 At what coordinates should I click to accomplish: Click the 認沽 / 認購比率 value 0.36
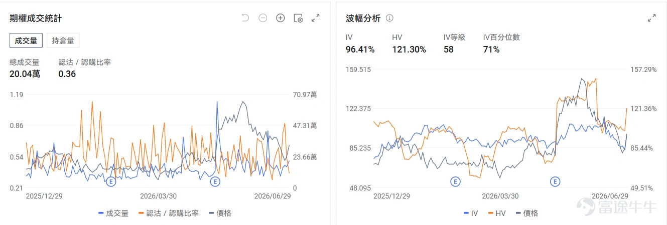point(67,74)
